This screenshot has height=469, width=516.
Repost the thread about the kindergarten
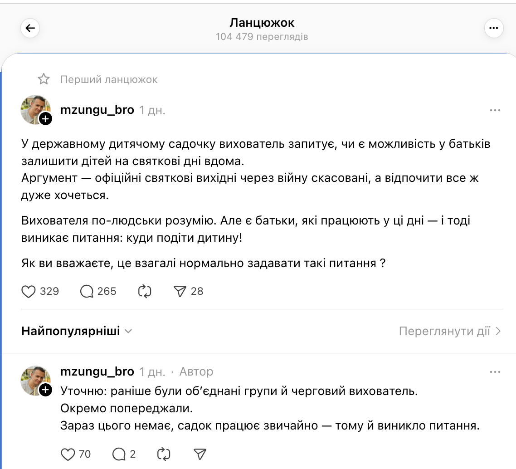(145, 292)
